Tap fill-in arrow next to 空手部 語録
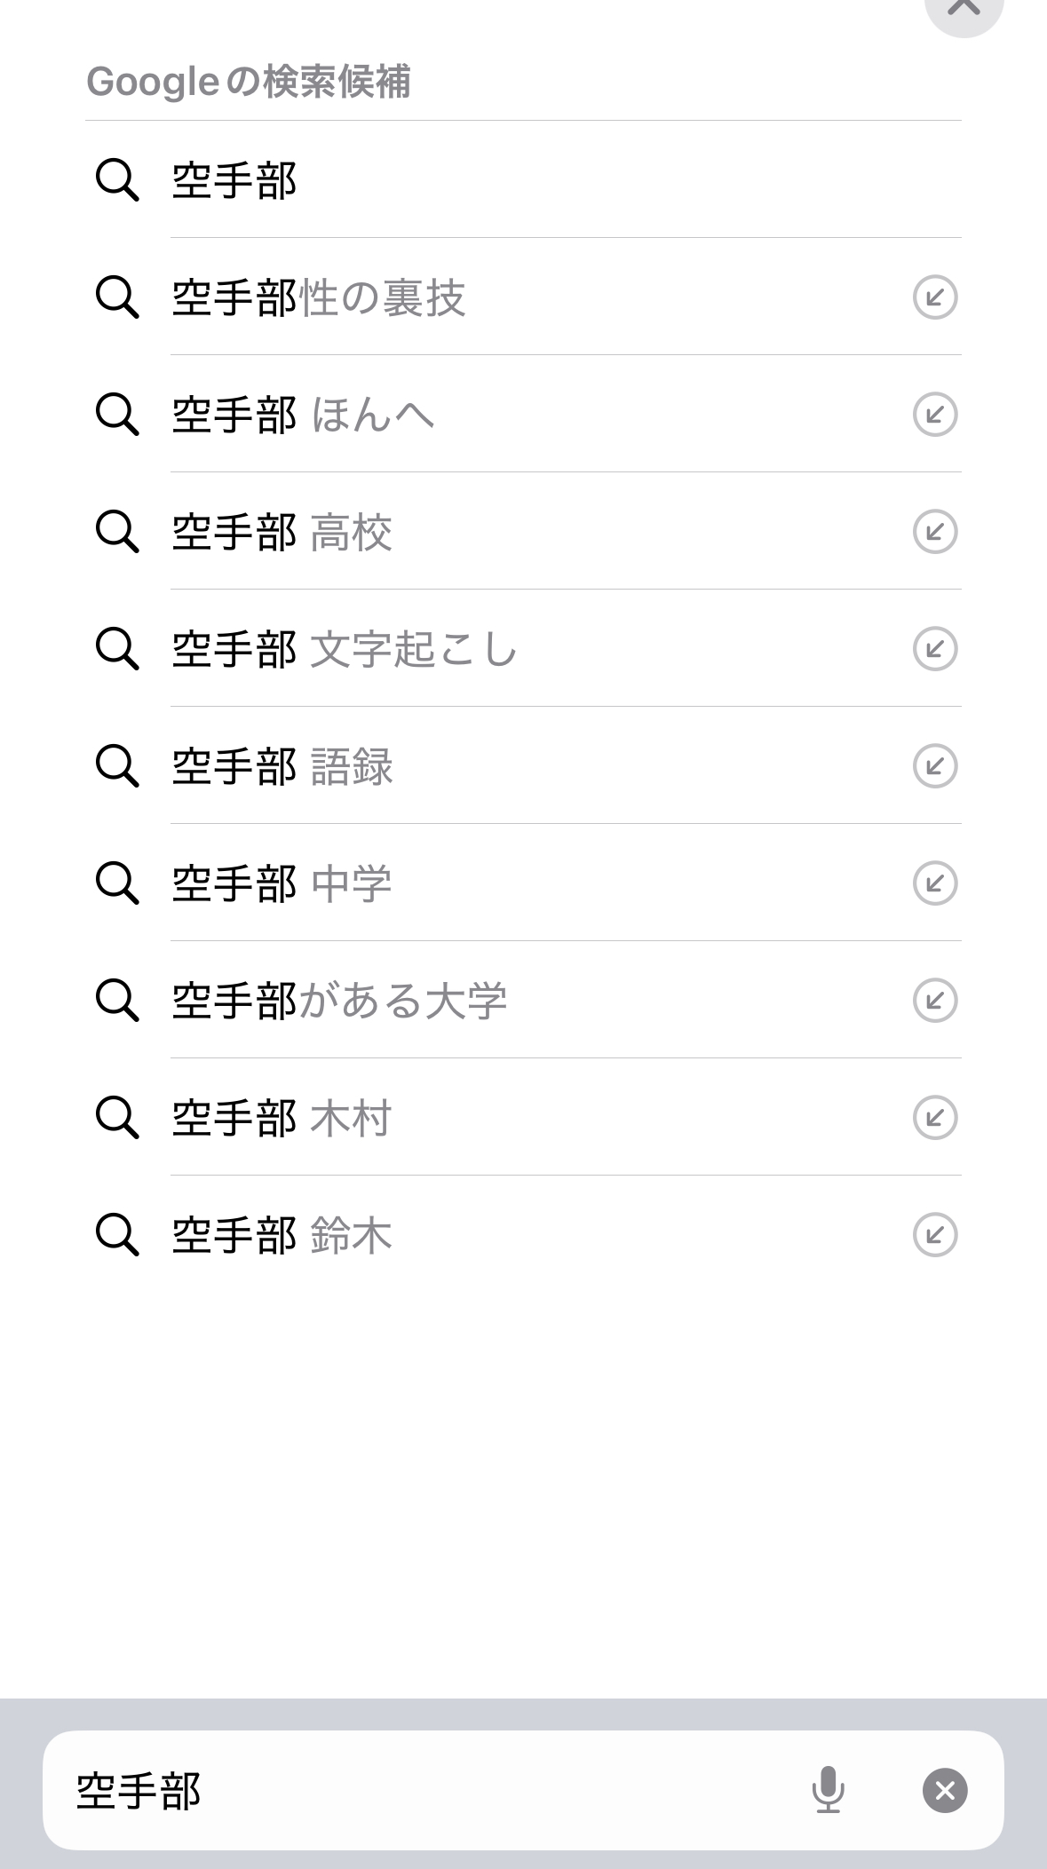The height and width of the screenshot is (1869, 1047). click(x=935, y=765)
